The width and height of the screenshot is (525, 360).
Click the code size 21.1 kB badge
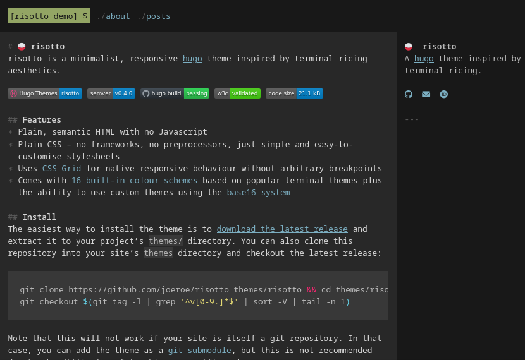(294, 93)
